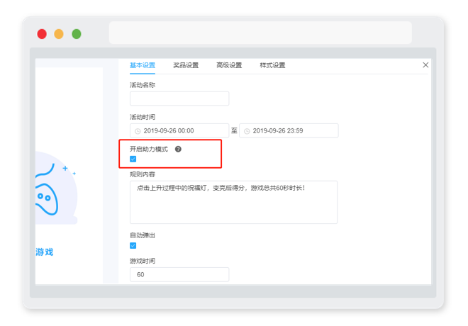Click the clock icon in end time field
This screenshot has height=326, width=468.
tap(247, 131)
